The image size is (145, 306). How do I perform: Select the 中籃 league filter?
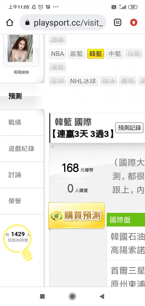coord(115,54)
